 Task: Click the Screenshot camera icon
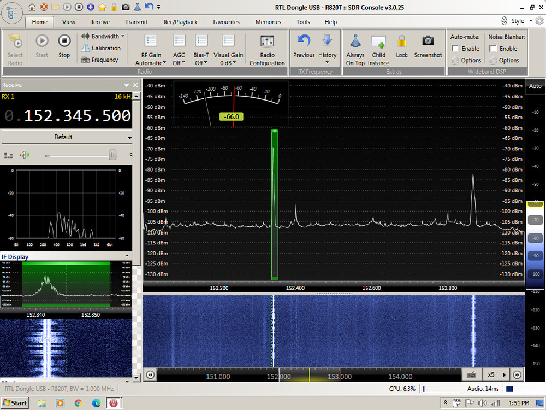[428, 41]
